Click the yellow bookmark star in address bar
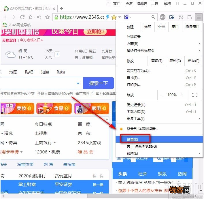The height and width of the screenshot is (199, 204). [114, 17]
